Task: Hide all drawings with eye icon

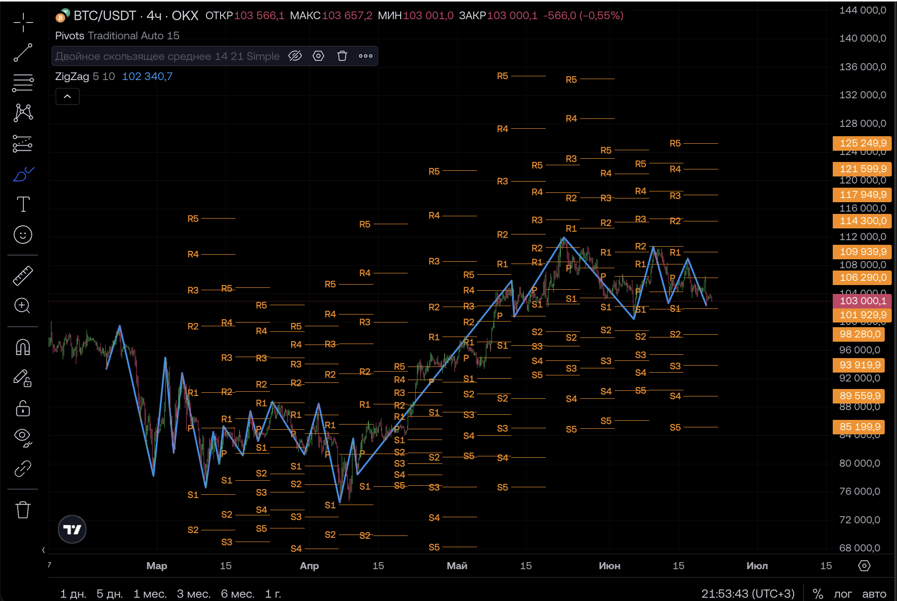Action: coord(23,437)
